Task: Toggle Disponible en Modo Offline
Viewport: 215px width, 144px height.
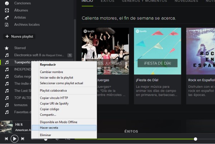Action: point(64,122)
